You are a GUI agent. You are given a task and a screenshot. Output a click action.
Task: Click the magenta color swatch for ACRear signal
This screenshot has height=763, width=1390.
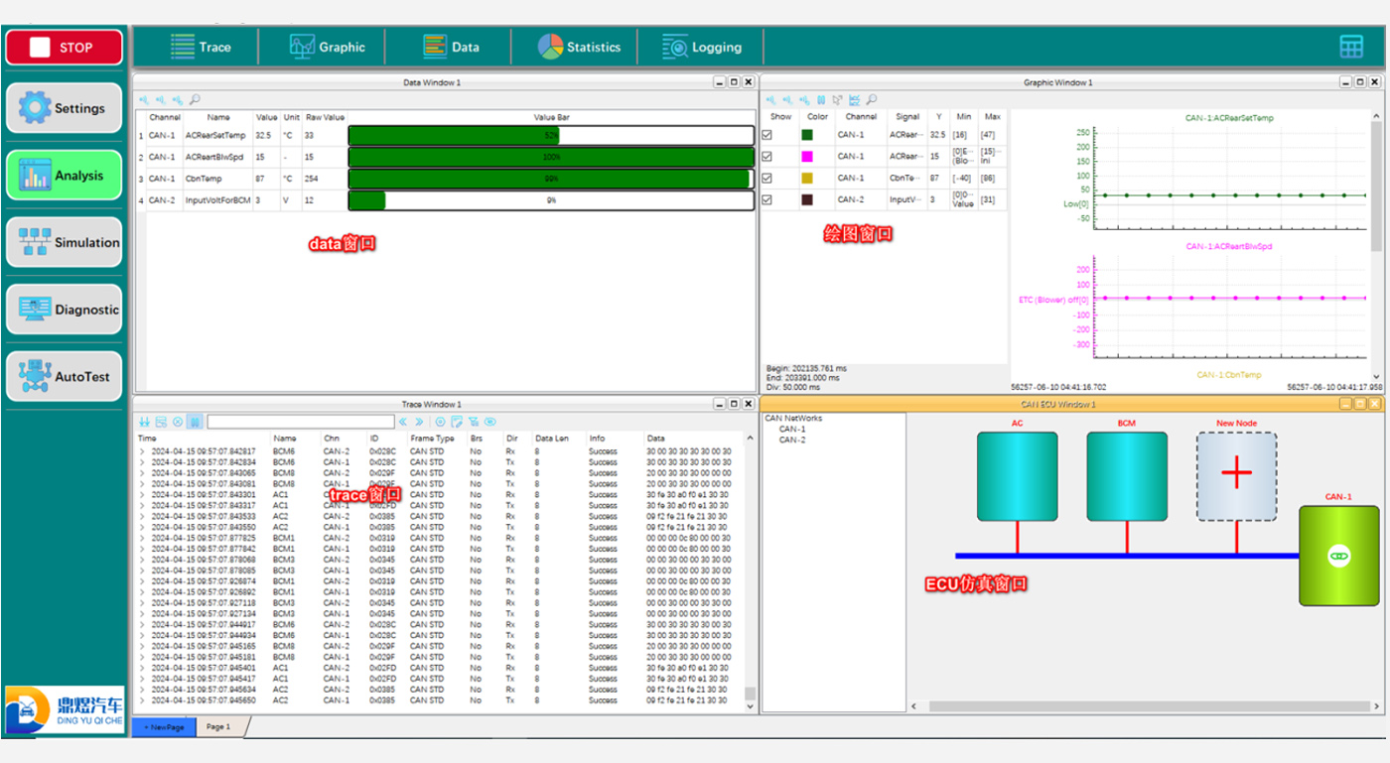click(807, 157)
